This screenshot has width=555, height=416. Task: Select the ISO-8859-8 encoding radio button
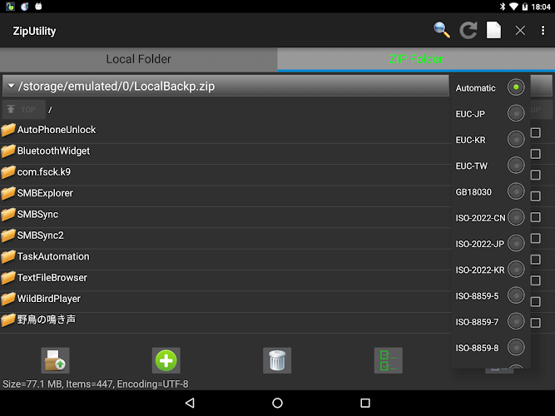pos(516,347)
